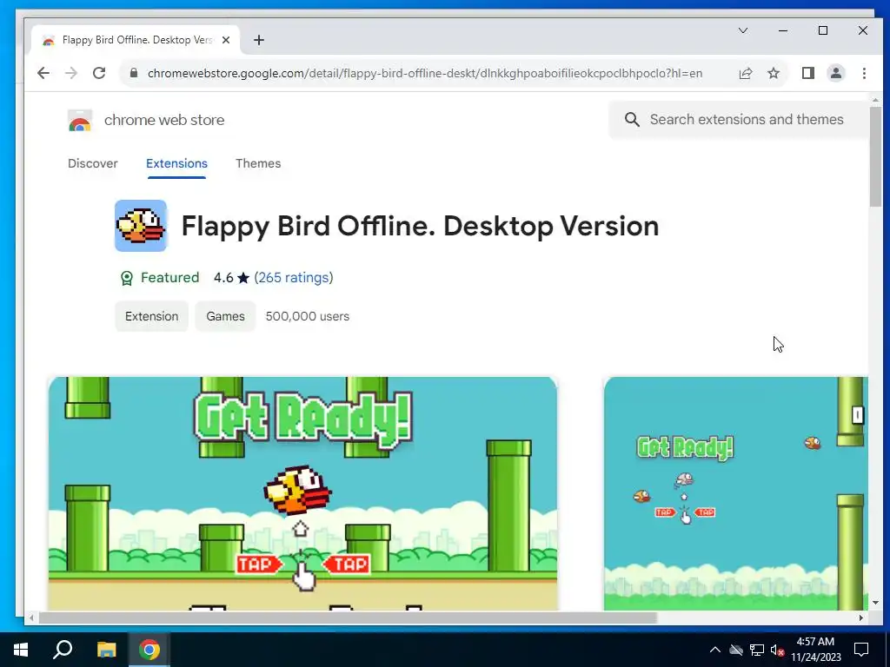Viewport: 890px width, 667px height.
Task: Click the vertical scrollbar down arrow
Action: point(875,603)
